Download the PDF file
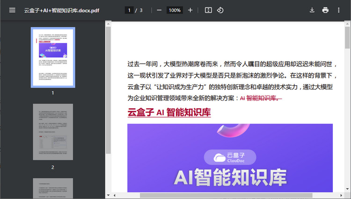This screenshot has width=351, height=199. 312,10
